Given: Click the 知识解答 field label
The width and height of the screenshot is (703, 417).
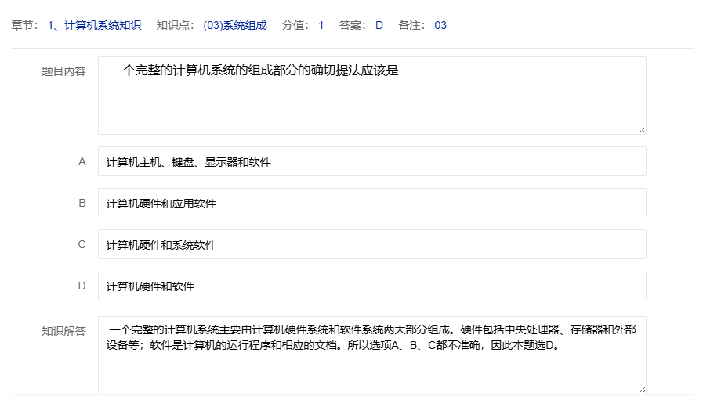Looking at the screenshot, I should click(63, 331).
